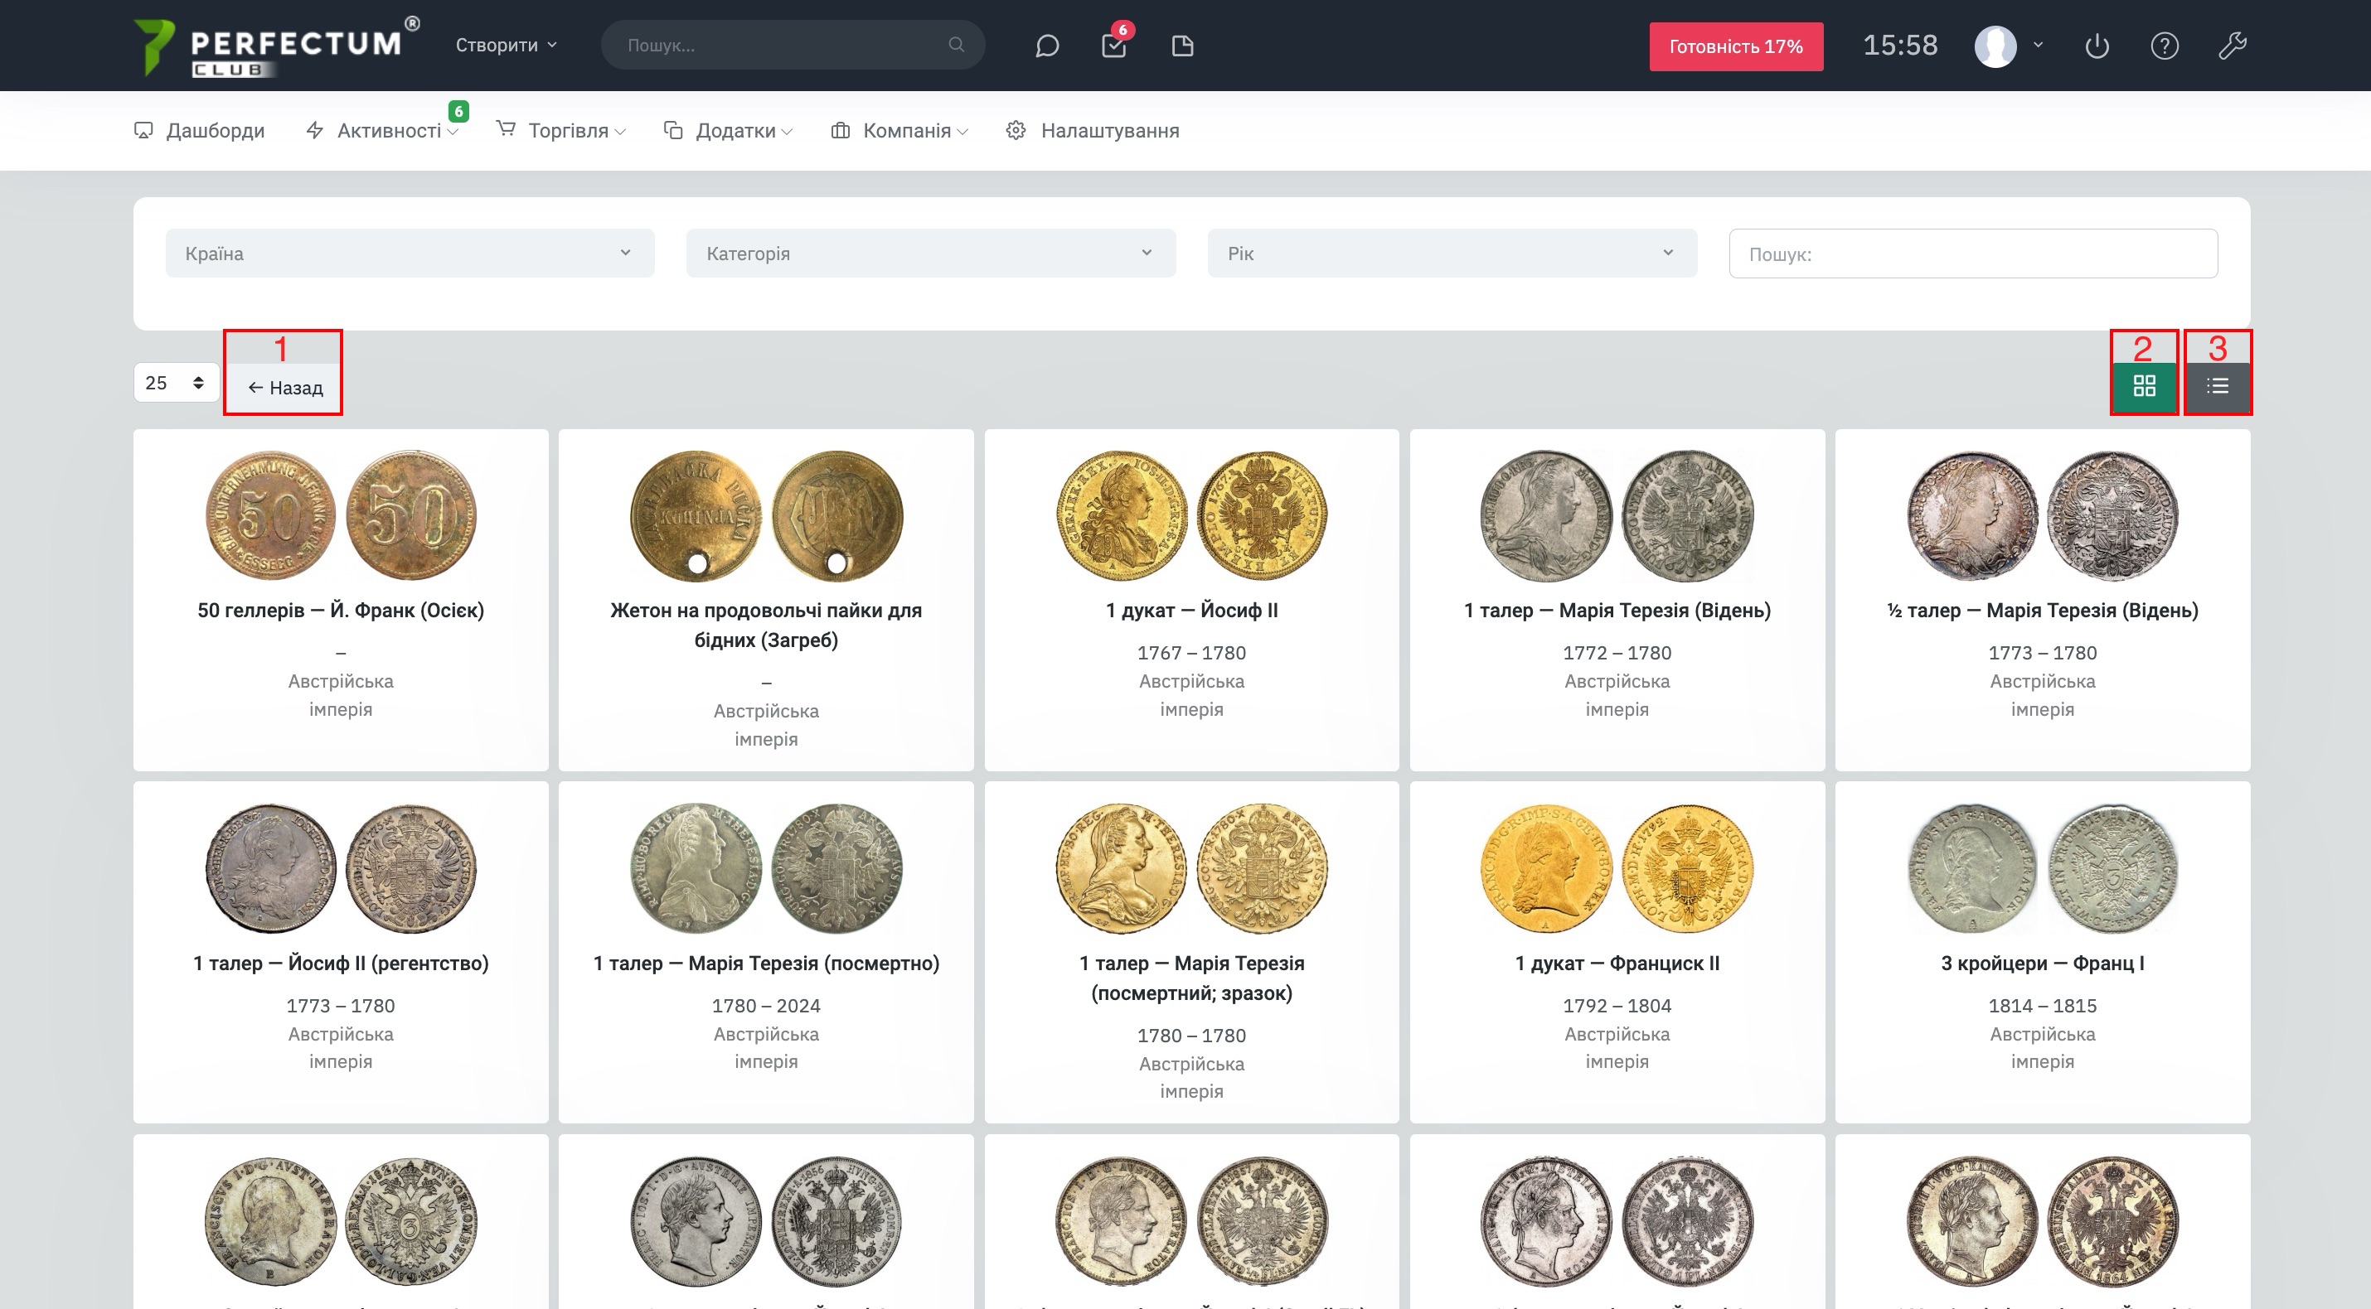Click the Назад back button
Viewport: 2371px width, 1309px height.
pos(285,389)
